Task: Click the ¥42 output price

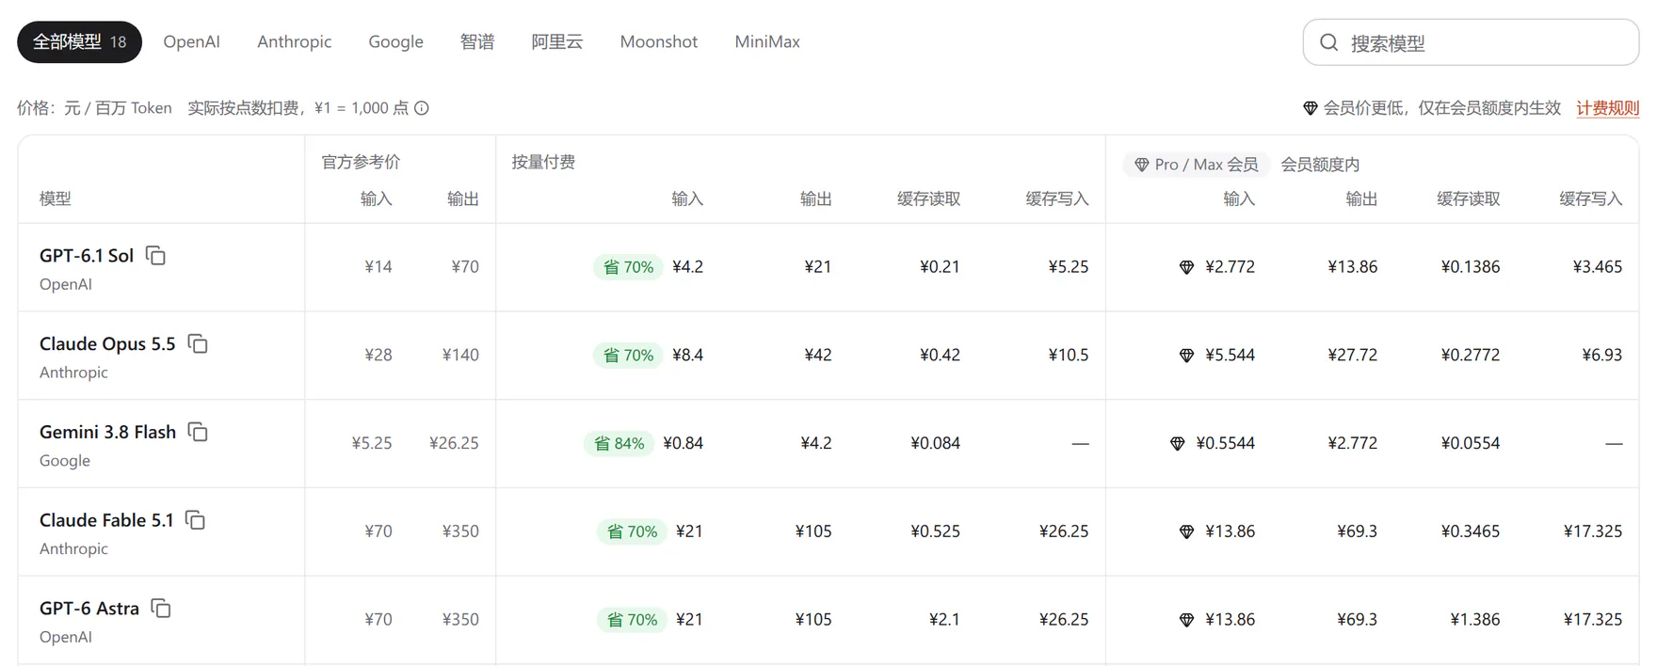Action: point(818,356)
